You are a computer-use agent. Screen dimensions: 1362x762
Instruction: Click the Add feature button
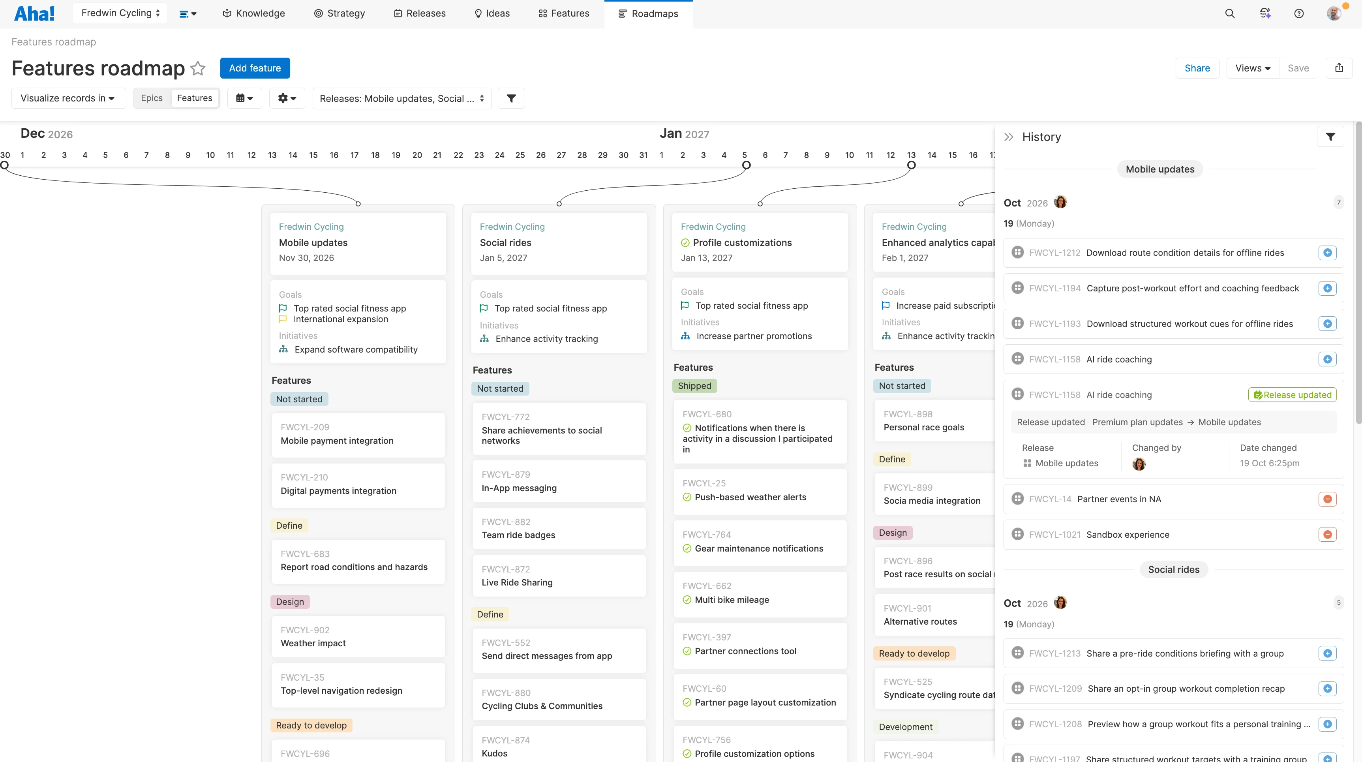(255, 68)
